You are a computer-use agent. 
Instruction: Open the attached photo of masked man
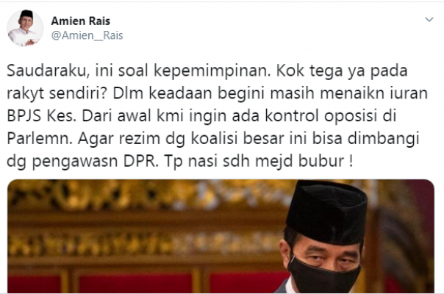point(221,236)
